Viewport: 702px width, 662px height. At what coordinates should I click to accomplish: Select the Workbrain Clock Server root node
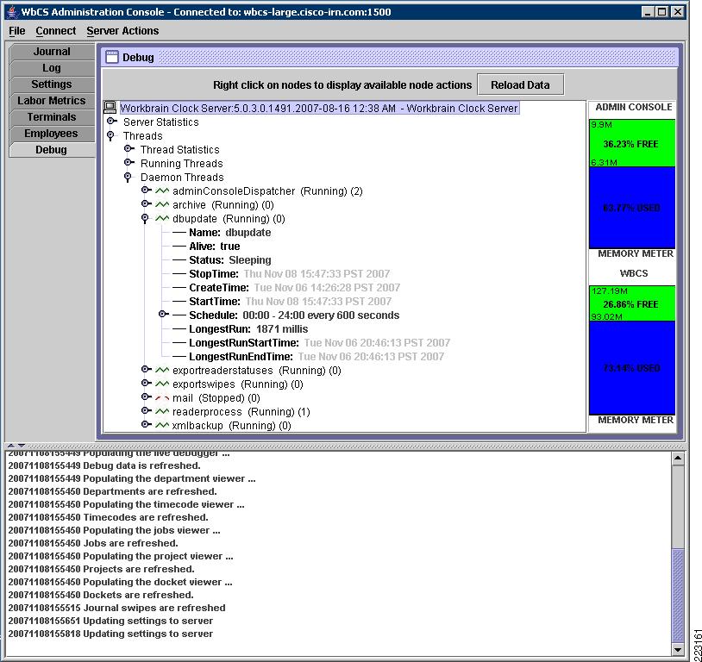tap(319, 108)
